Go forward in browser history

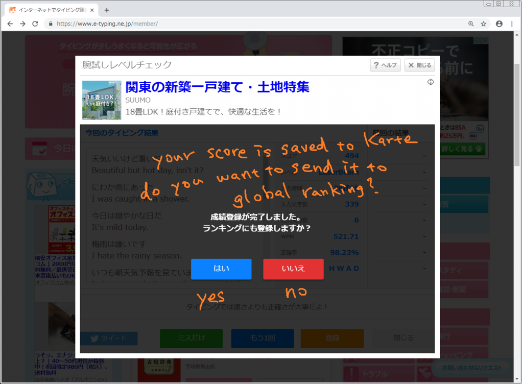coord(22,23)
